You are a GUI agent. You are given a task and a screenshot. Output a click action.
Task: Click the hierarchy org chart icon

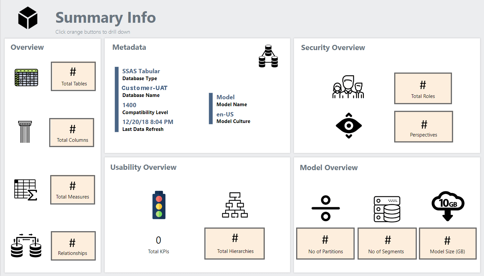click(x=235, y=205)
